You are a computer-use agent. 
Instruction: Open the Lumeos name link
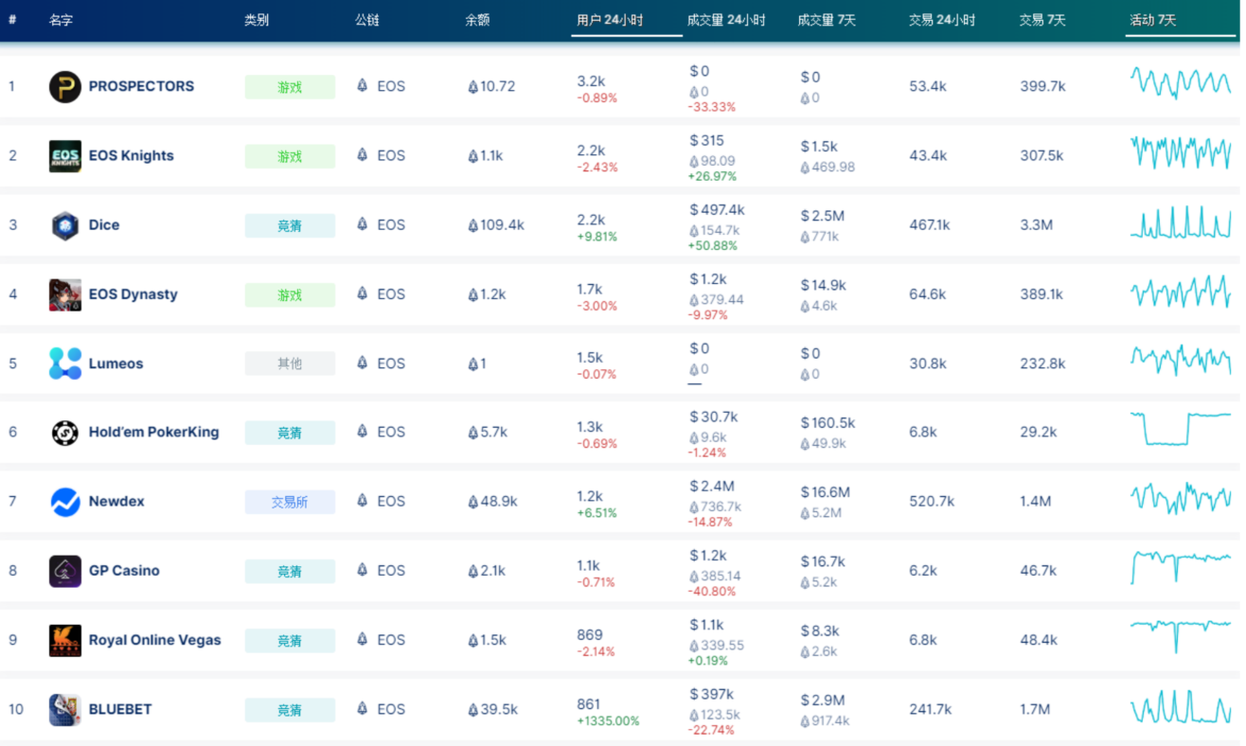click(x=116, y=364)
